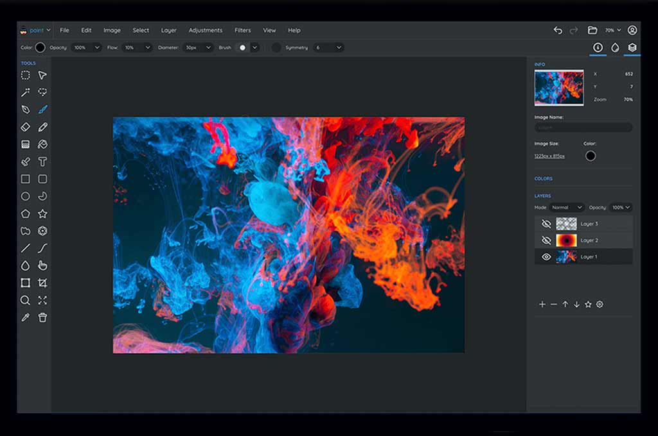Open the Adjustments menu
658x436 pixels.
[206, 30]
